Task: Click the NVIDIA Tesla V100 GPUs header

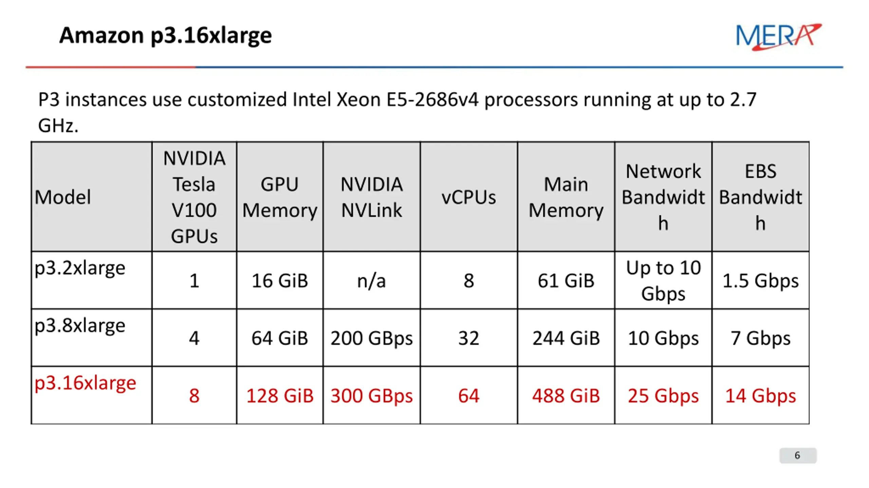Action: 194,197
